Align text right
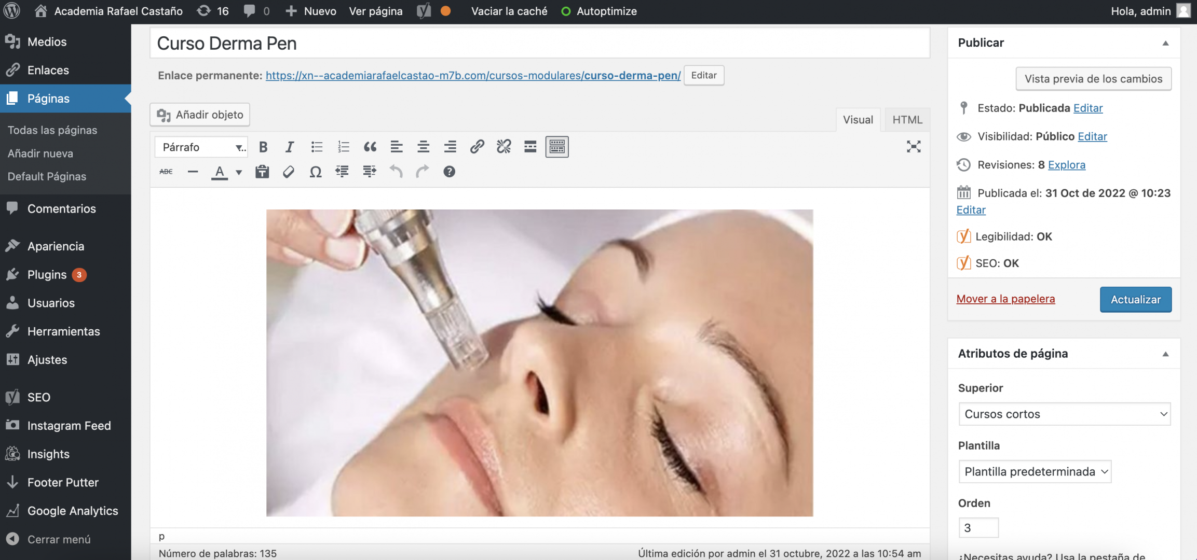The height and width of the screenshot is (560, 1197). [450, 147]
